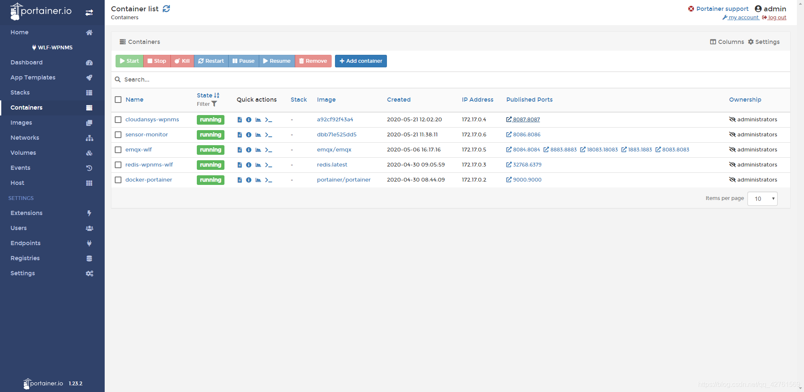804x392 pixels.
Task: Open Stacks in sidebar
Action: point(52,92)
